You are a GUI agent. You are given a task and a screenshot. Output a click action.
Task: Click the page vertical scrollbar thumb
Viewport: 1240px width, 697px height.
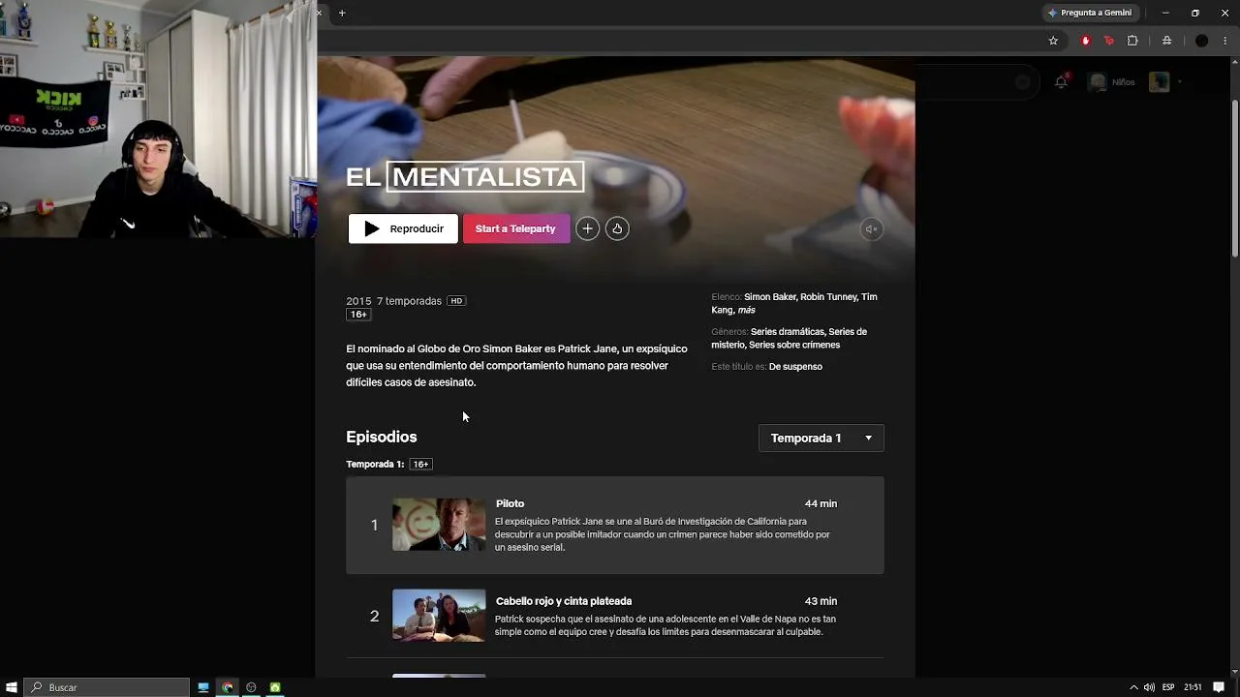coord(1234,179)
